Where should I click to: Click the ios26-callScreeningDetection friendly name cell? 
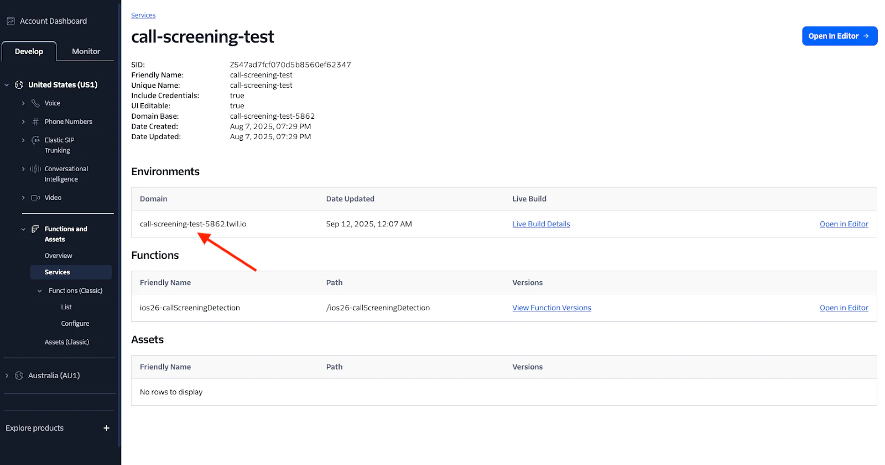coord(190,308)
